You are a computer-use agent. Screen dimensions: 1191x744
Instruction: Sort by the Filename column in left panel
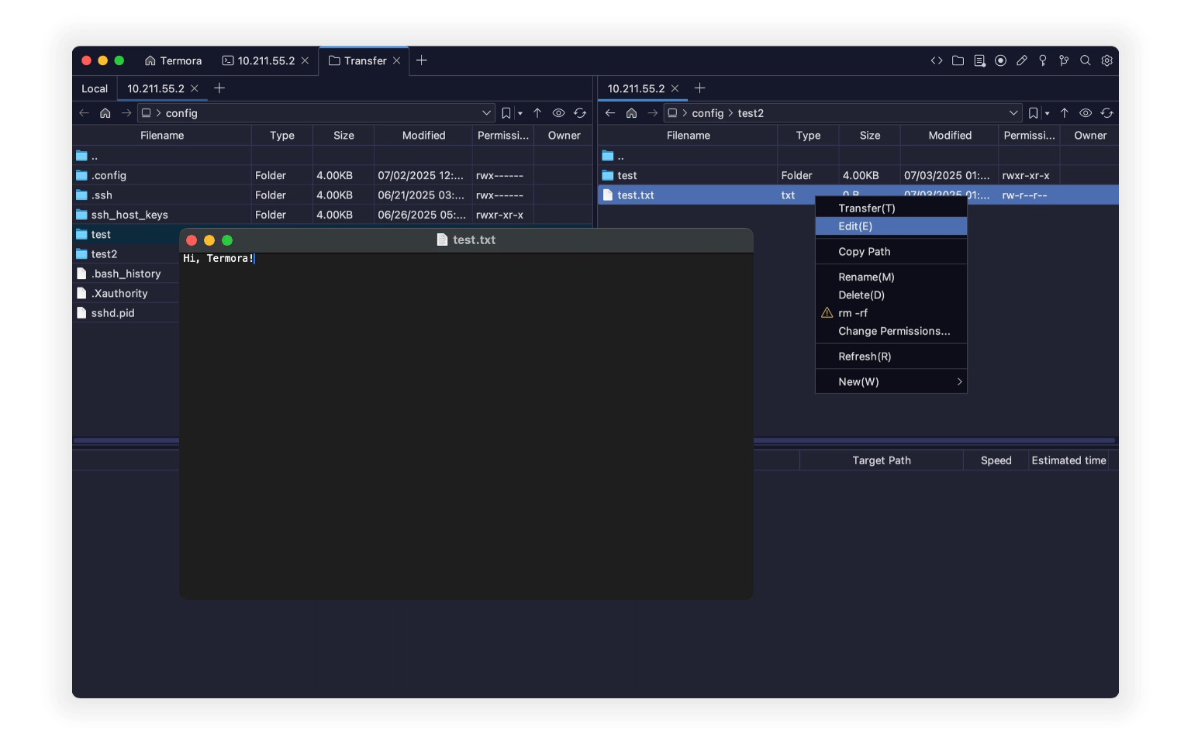click(x=162, y=136)
